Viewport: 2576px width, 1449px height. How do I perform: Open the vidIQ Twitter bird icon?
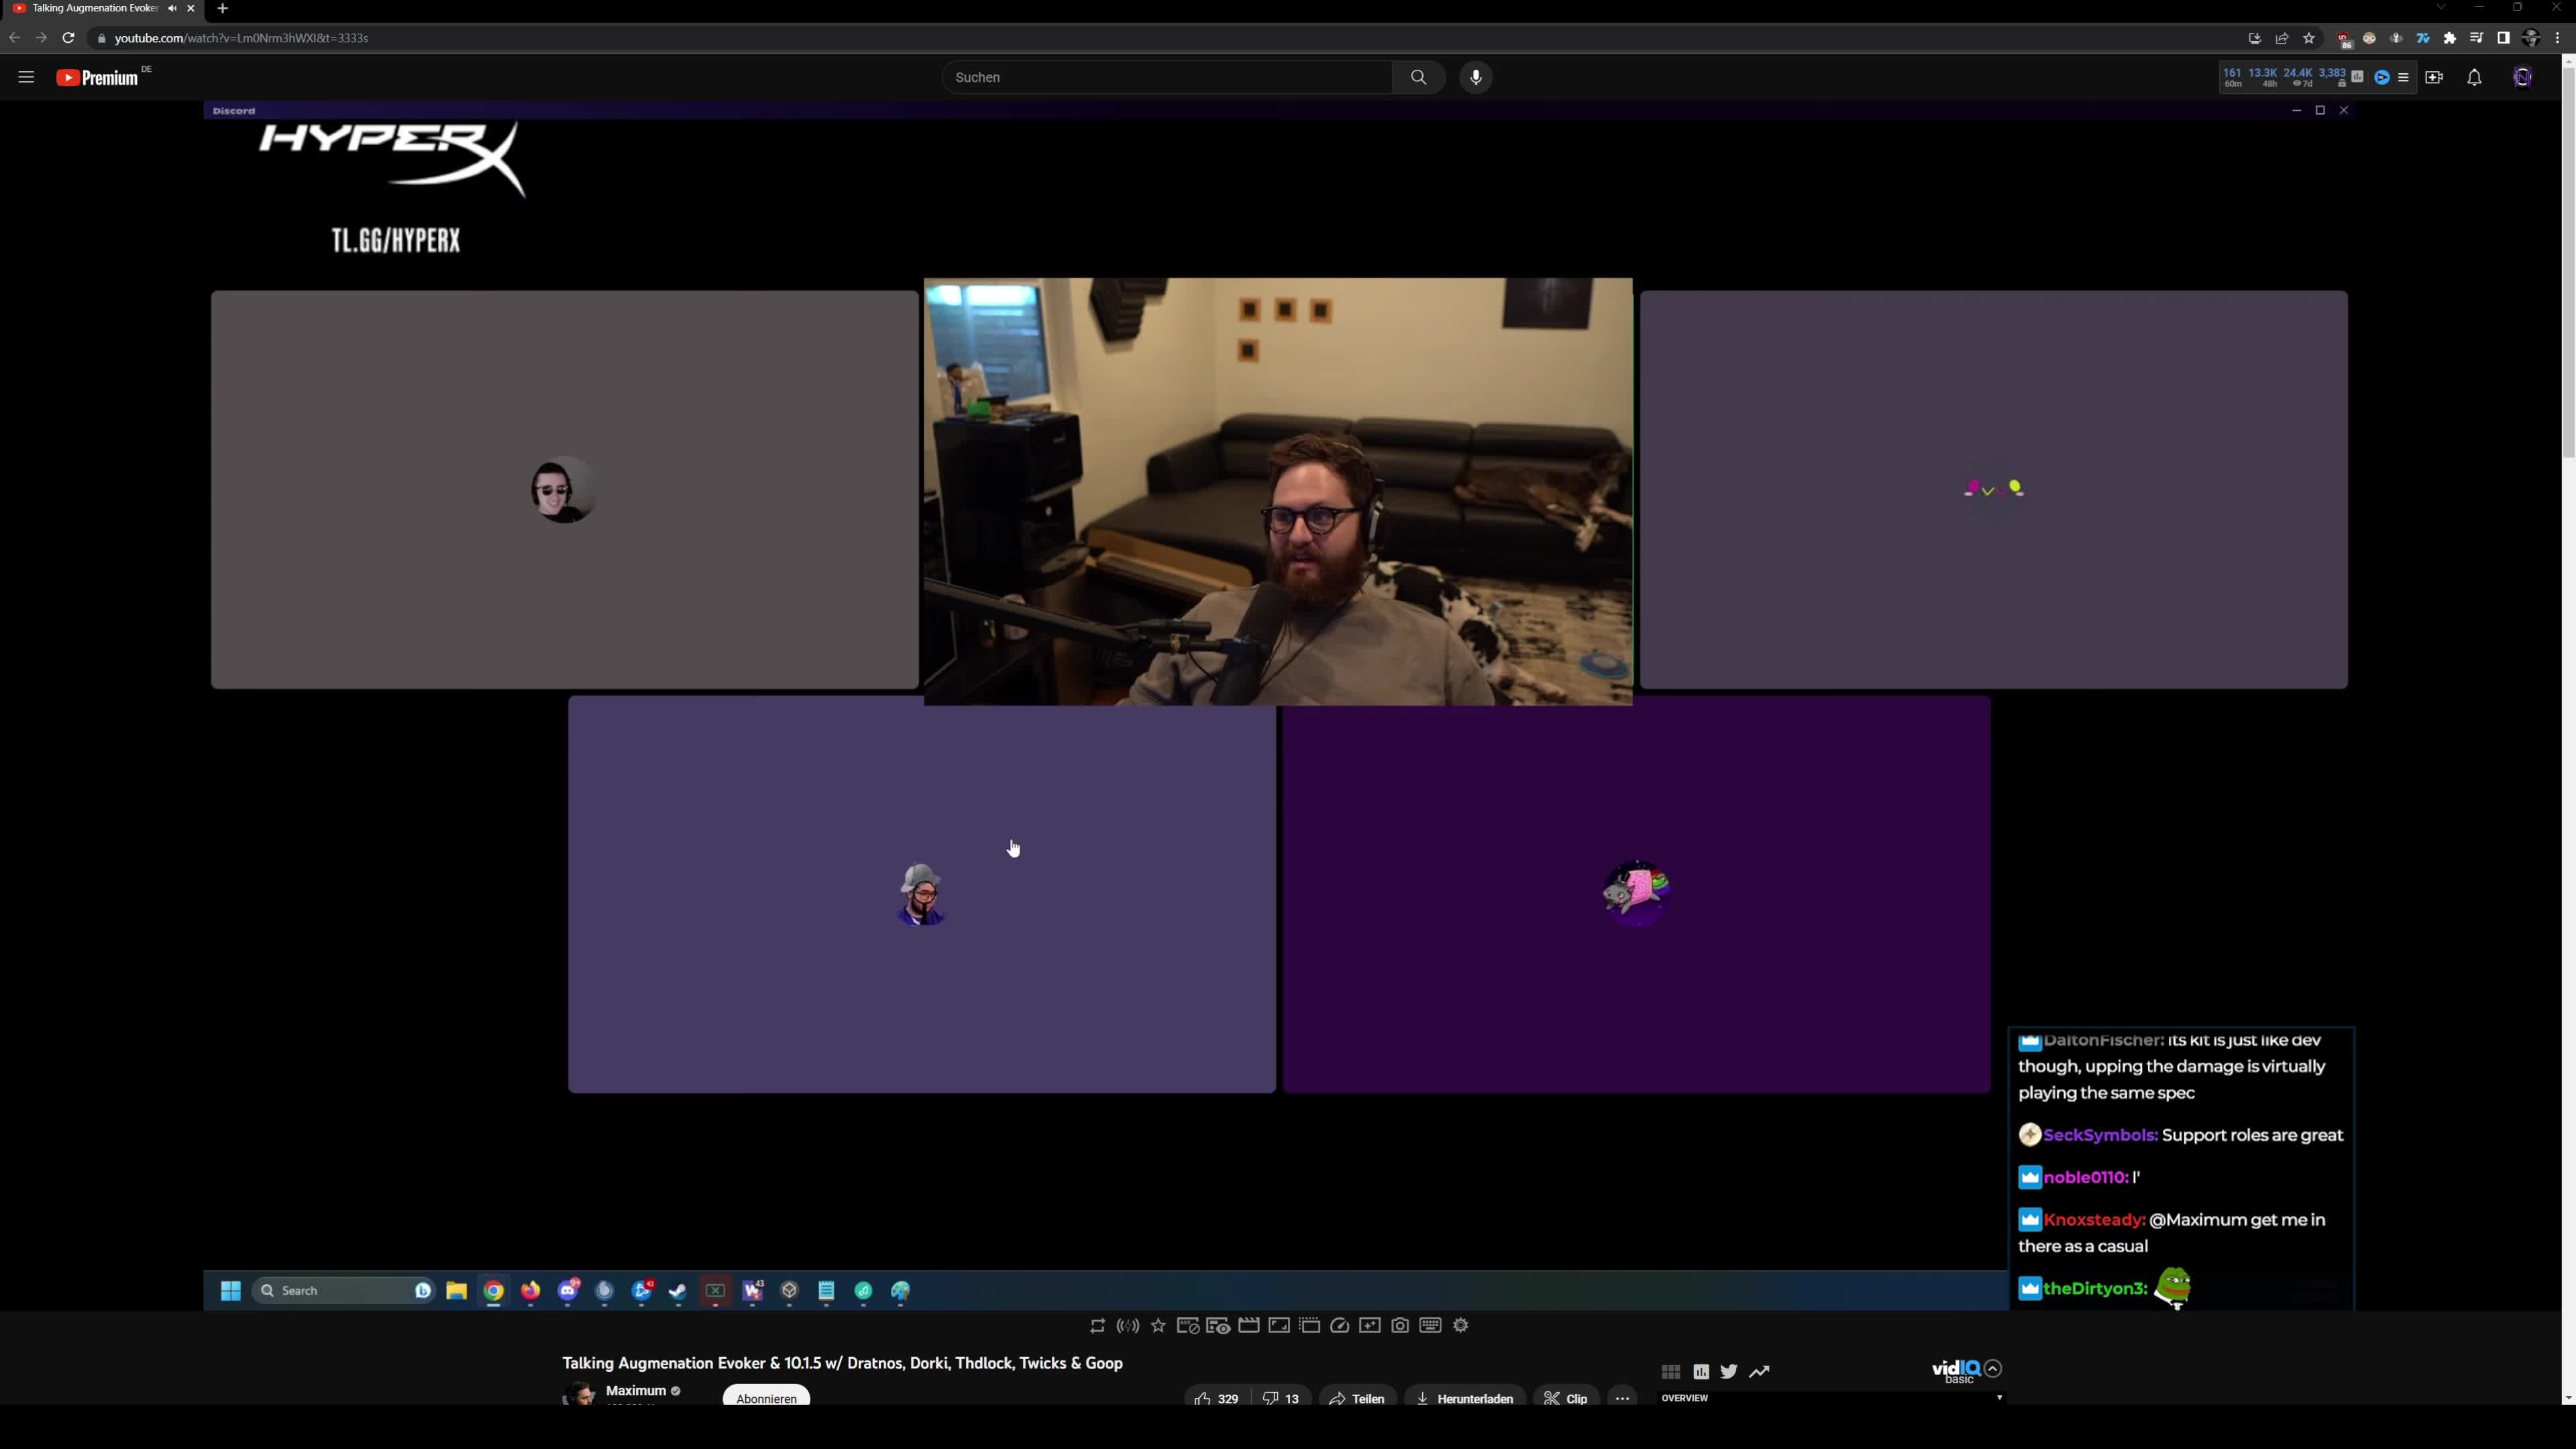1729,1371
